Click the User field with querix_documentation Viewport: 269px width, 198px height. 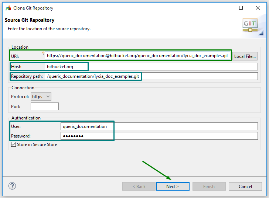point(159,126)
